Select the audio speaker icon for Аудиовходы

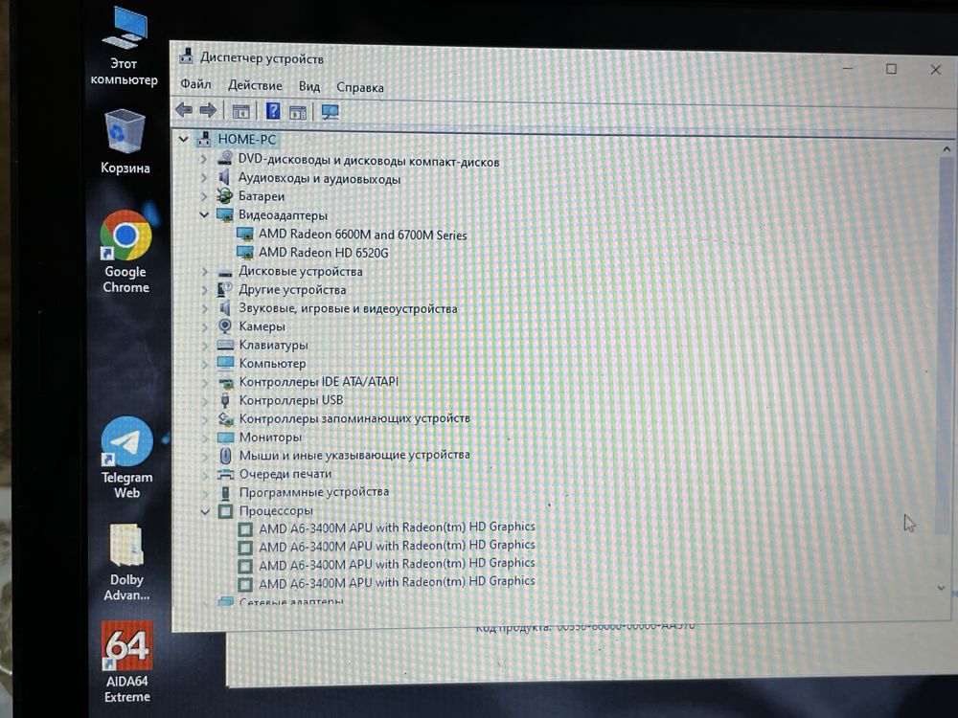224,177
